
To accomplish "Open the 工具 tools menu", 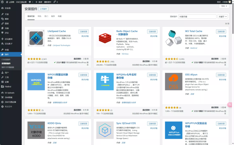I will [7, 77].
